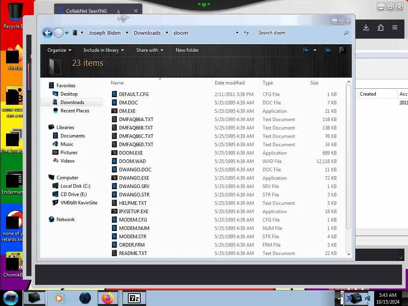Screen dimensions: 408x306
Task: Expand the address bar history dropdown
Action: coord(237,33)
